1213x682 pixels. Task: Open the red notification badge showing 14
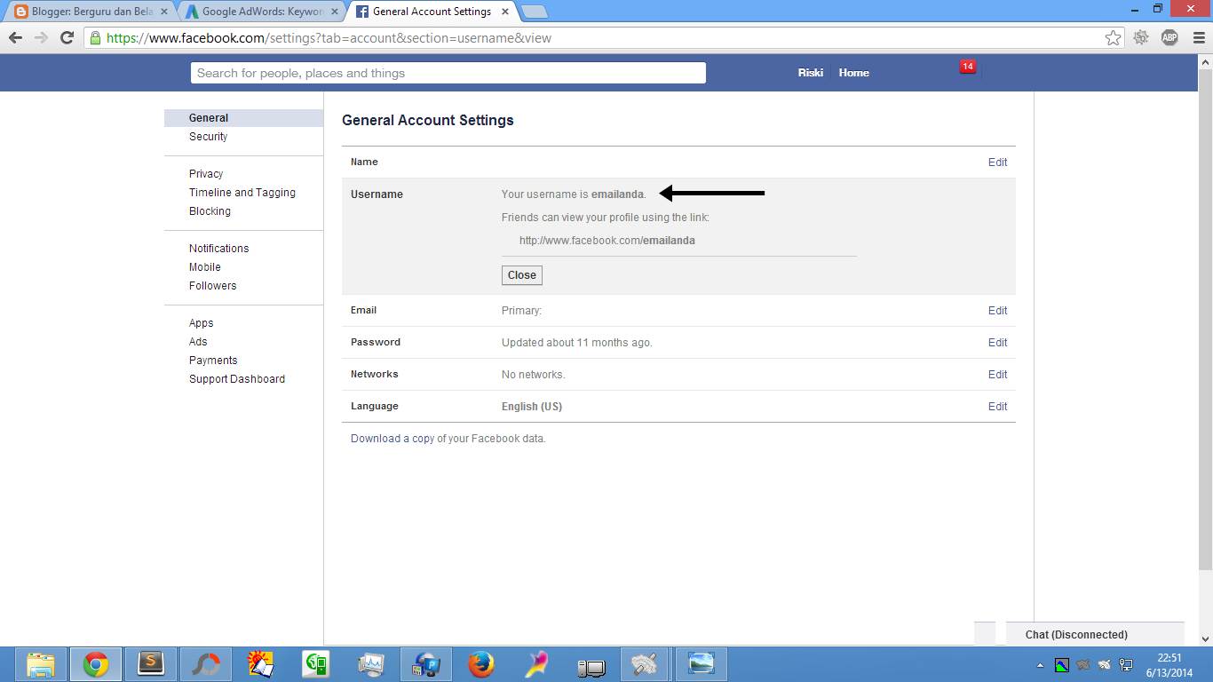(968, 67)
